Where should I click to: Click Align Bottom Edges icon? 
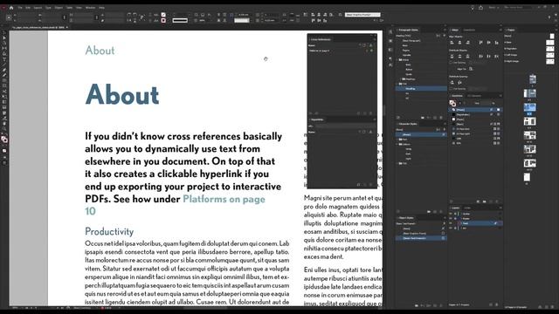click(x=497, y=43)
